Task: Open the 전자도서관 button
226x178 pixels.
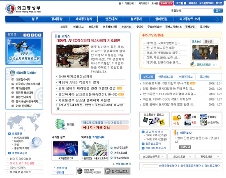Action: 209,157
